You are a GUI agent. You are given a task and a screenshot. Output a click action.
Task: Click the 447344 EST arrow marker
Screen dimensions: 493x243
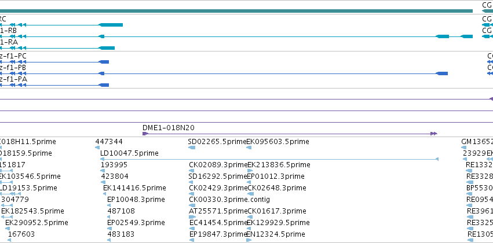click(x=97, y=148)
